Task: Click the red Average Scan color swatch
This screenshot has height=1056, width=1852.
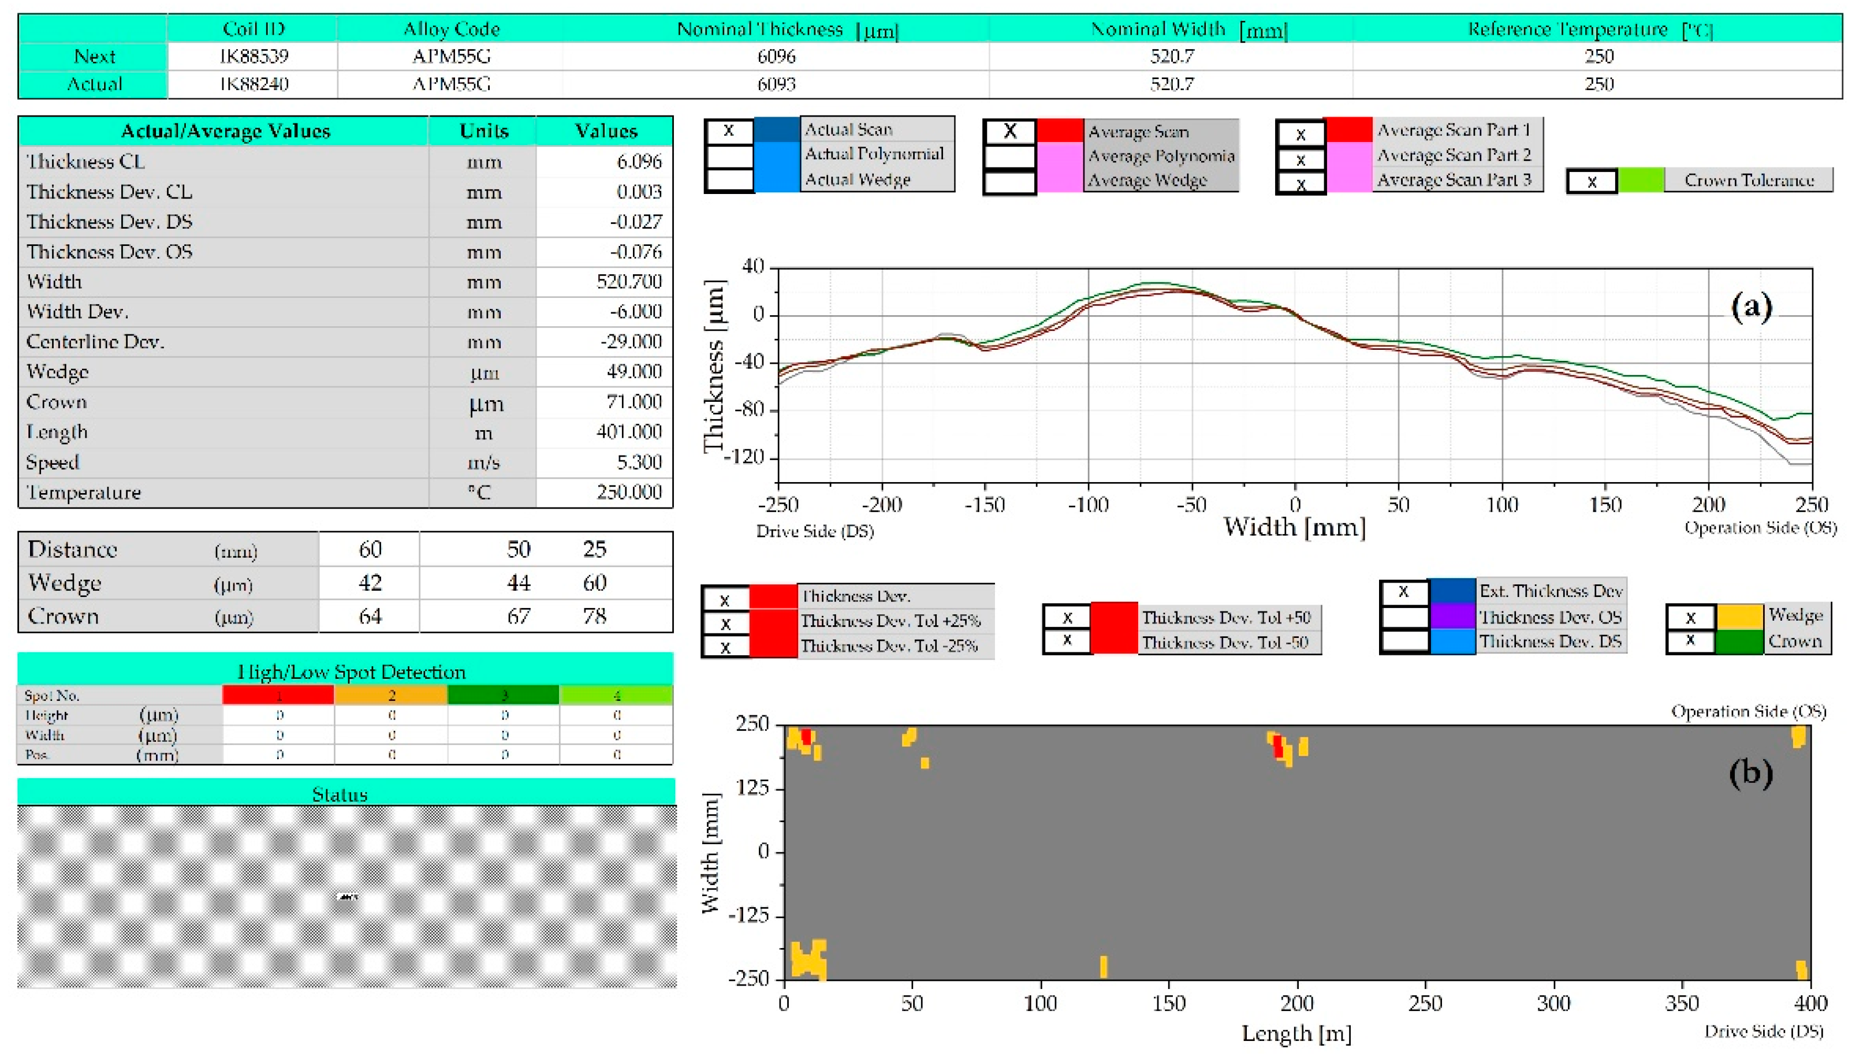Action: point(1061,132)
